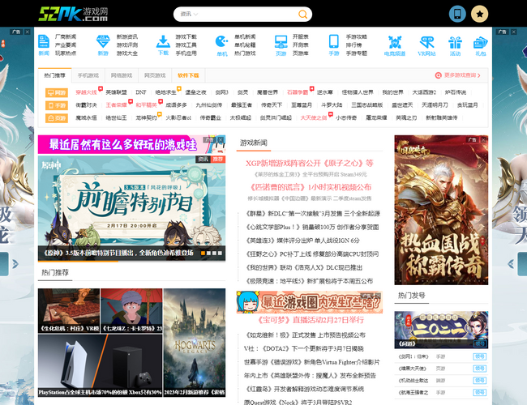Open the Hogwarts Legacy thumbnail
The height and width of the screenshot is (405, 527).
tap(195, 343)
